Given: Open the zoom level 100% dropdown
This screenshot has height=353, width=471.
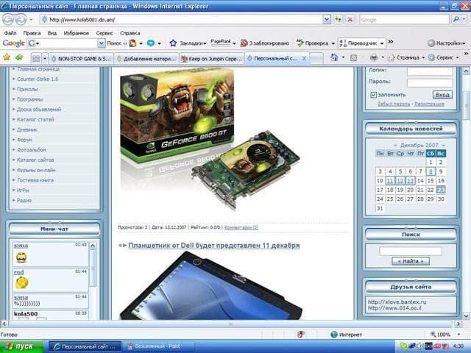Looking at the screenshot, I should coord(458,334).
